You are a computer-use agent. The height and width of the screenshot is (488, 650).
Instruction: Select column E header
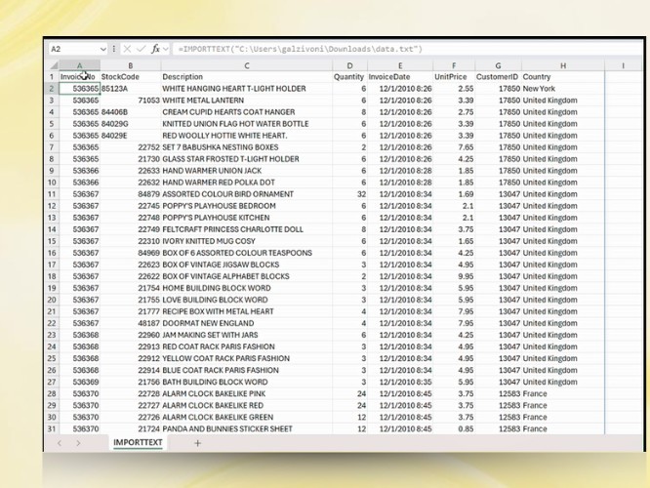click(x=399, y=65)
